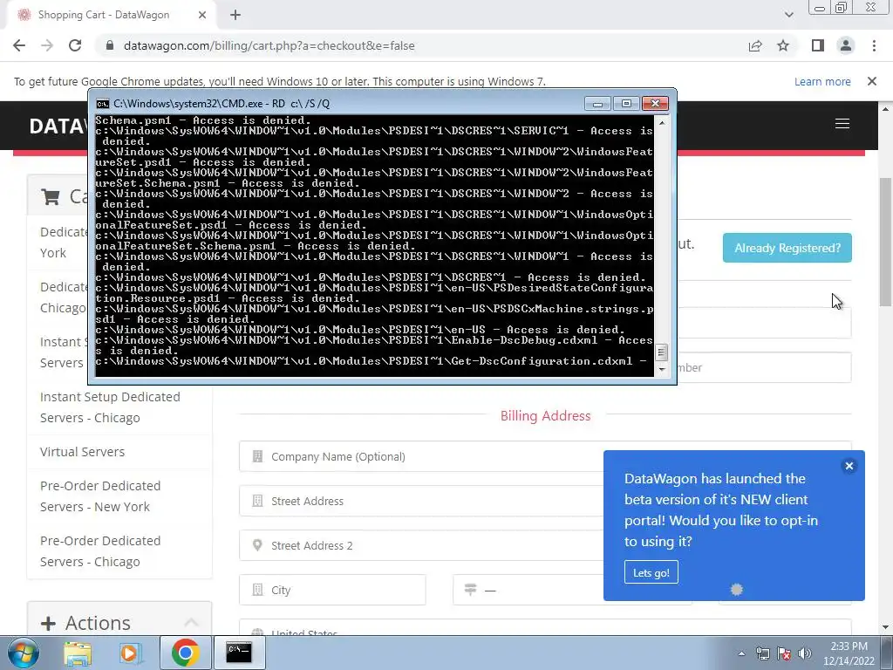The width and height of the screenshot is (893, 670).
Task: Open the Windows Start menu
Action: 22,653
